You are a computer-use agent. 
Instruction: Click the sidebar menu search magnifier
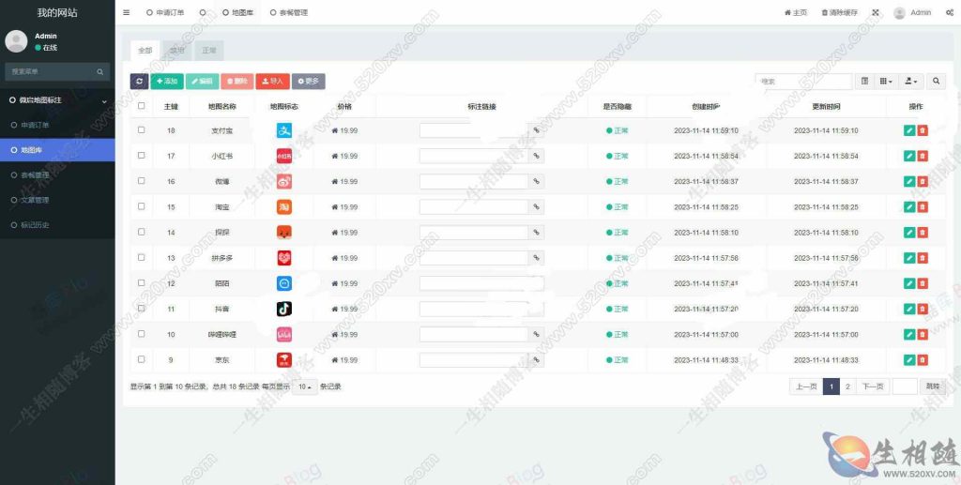point(99,71)
